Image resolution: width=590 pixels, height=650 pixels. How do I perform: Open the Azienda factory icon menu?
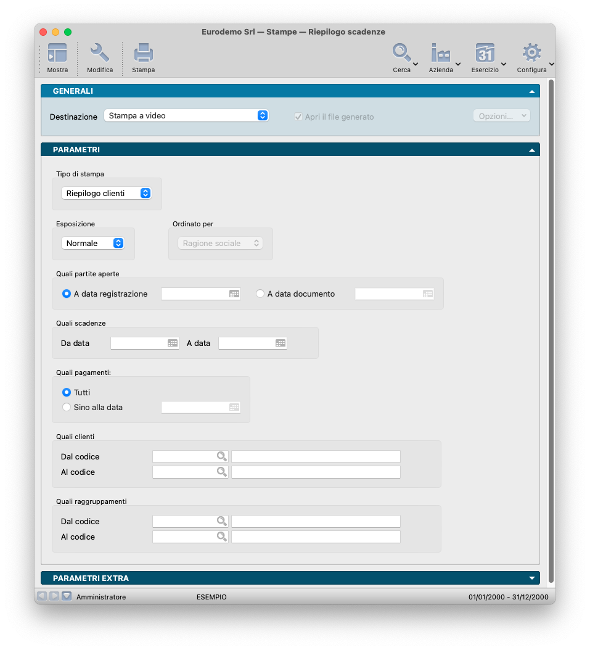441,54
